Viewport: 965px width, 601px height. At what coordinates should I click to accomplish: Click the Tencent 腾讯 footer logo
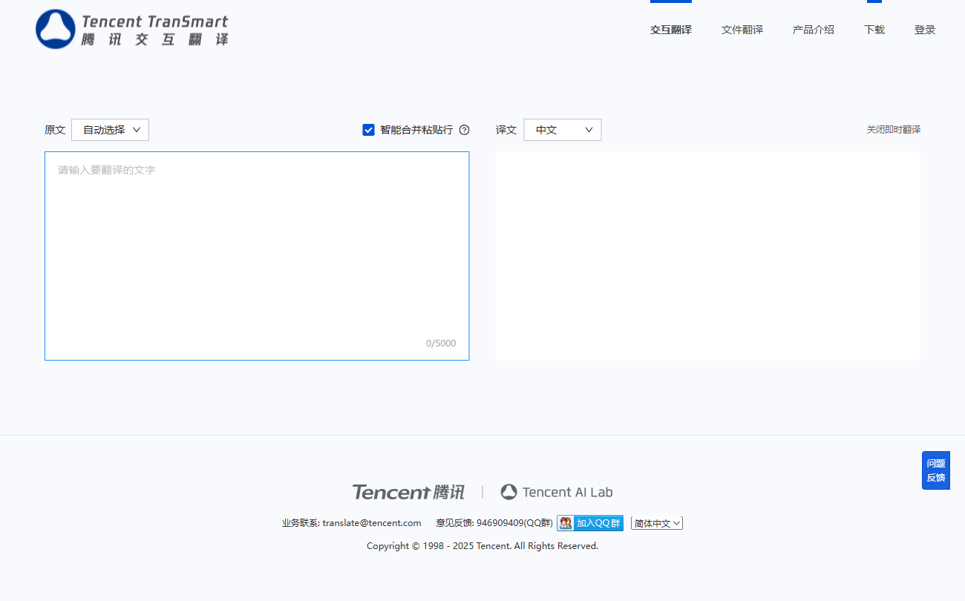[408, 492]
